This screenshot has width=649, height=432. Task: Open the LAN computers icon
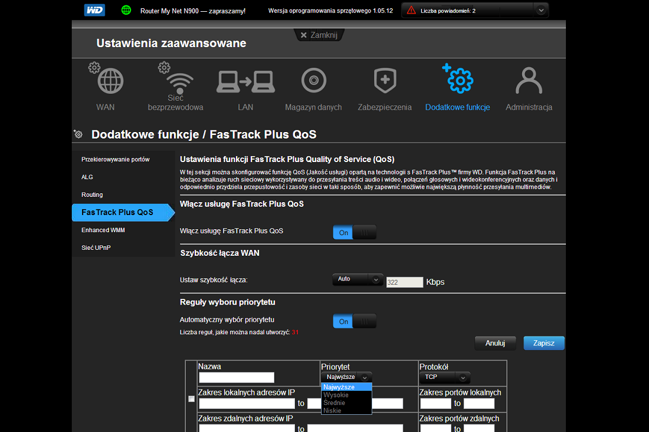245,81
